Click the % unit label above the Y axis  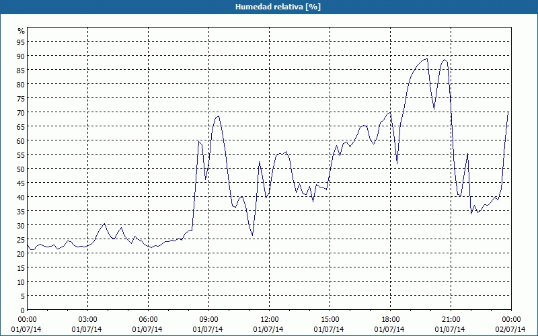pyautogui.click(x=22, y=31)
